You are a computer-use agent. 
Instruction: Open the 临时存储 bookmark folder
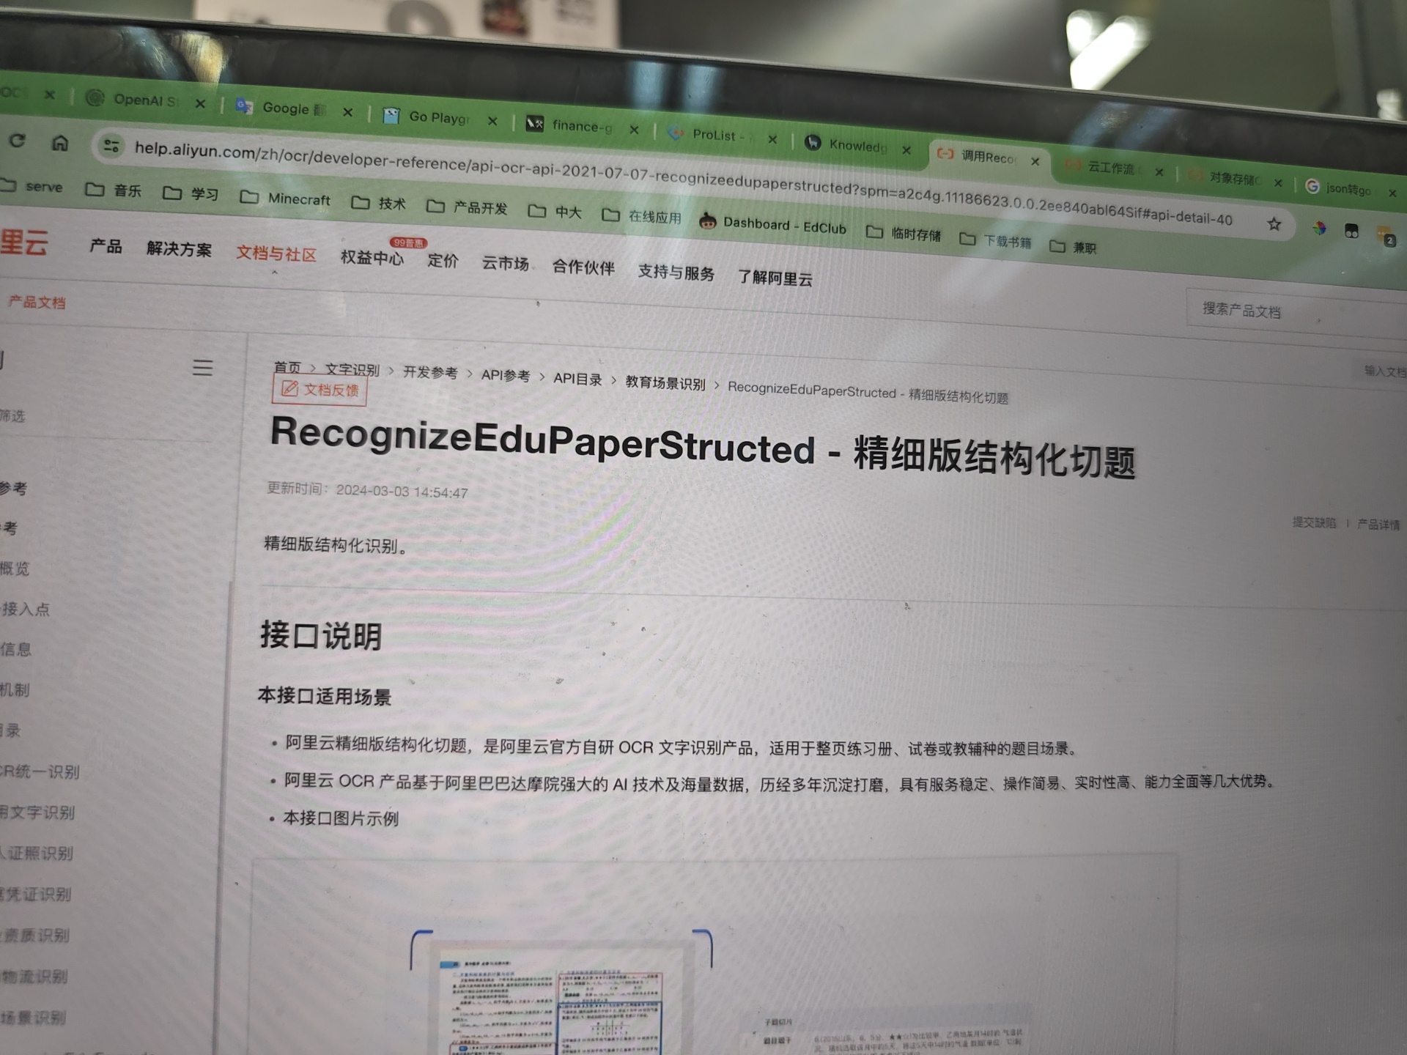(x=904, y=234)
